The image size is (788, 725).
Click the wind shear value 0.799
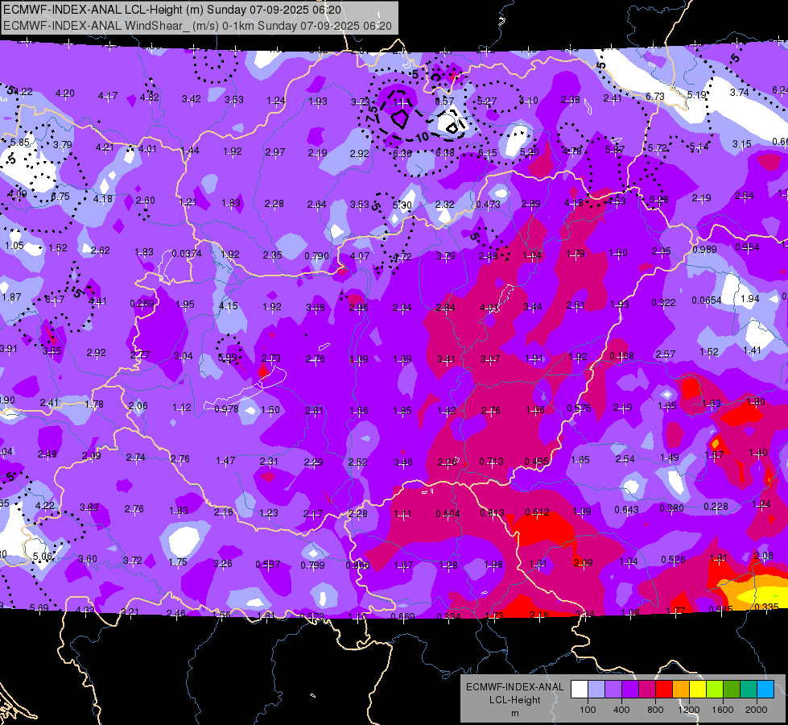[x=312, y=565]
